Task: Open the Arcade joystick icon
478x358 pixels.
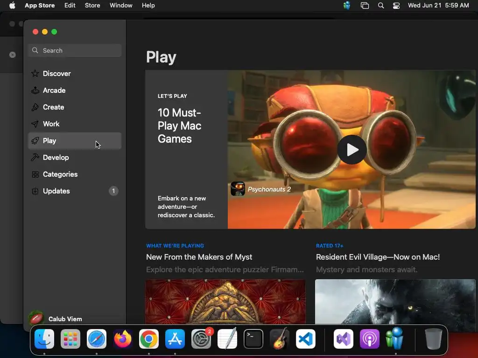Action: [35, 90]
